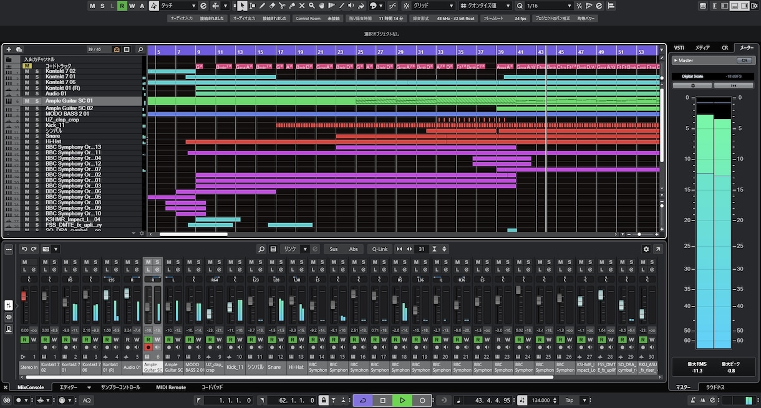
Task: Toggle the transport Cycle loop button
Action: [363, 400]
